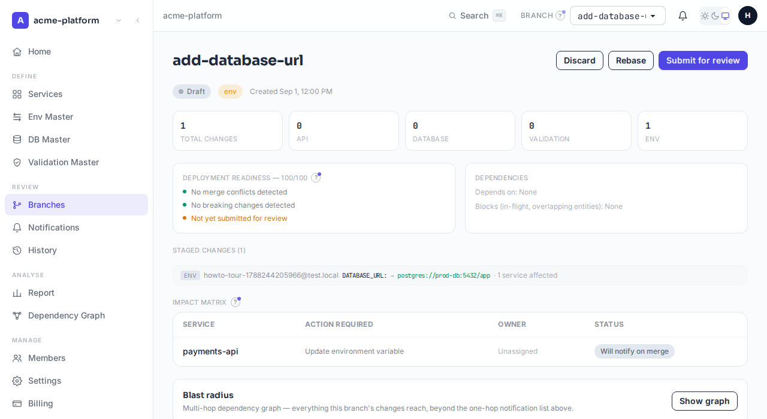
Task: Click 'Update environment variable' cell
Action: click(x=354, y=351)
